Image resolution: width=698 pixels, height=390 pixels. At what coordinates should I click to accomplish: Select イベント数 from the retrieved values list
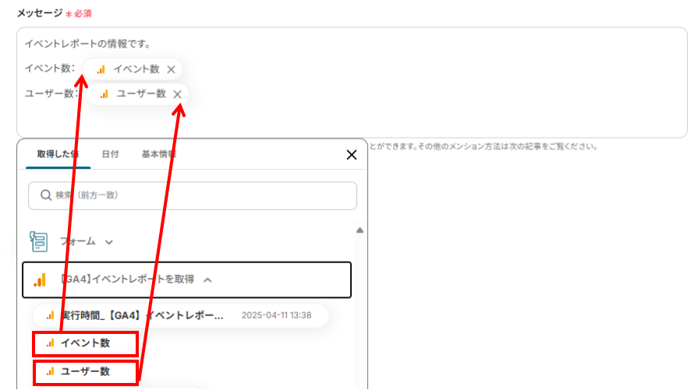pos(85,343)
